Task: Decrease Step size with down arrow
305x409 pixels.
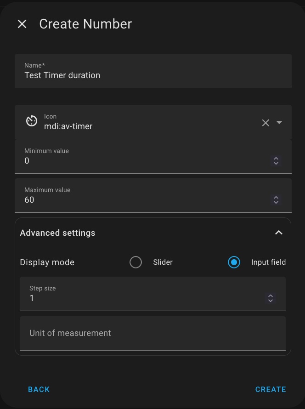Action: tap(271, 301)
